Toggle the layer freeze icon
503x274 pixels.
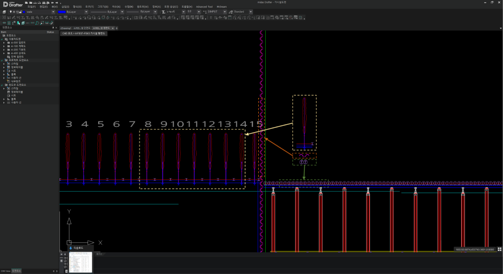click(14, 12)
